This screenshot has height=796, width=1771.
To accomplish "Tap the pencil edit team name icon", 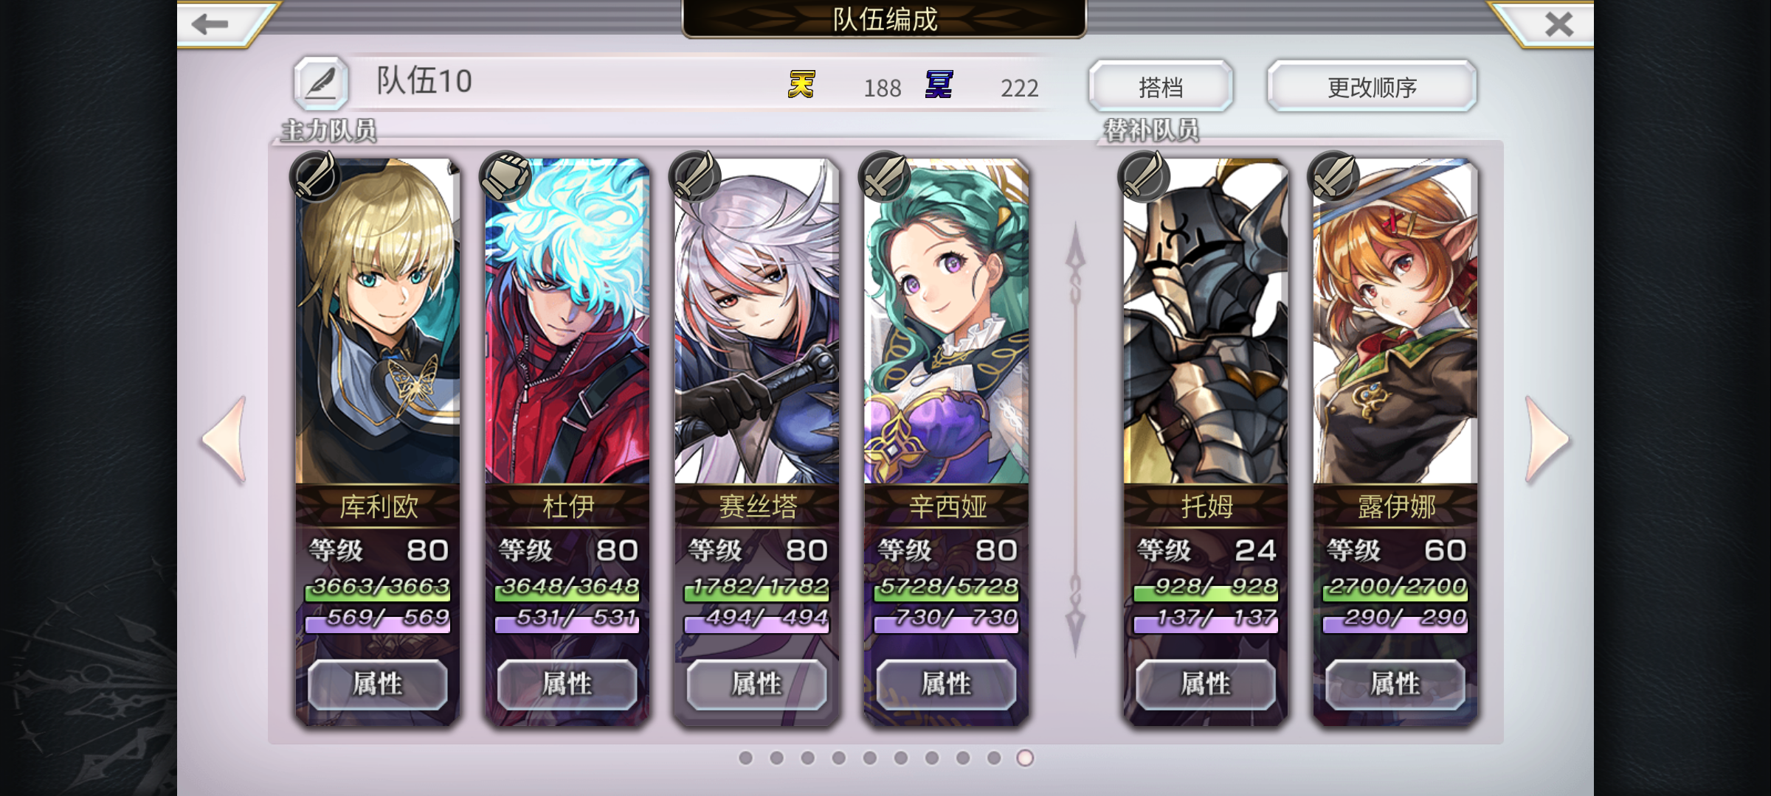I will pyautogui.click(x=321, y=82).
